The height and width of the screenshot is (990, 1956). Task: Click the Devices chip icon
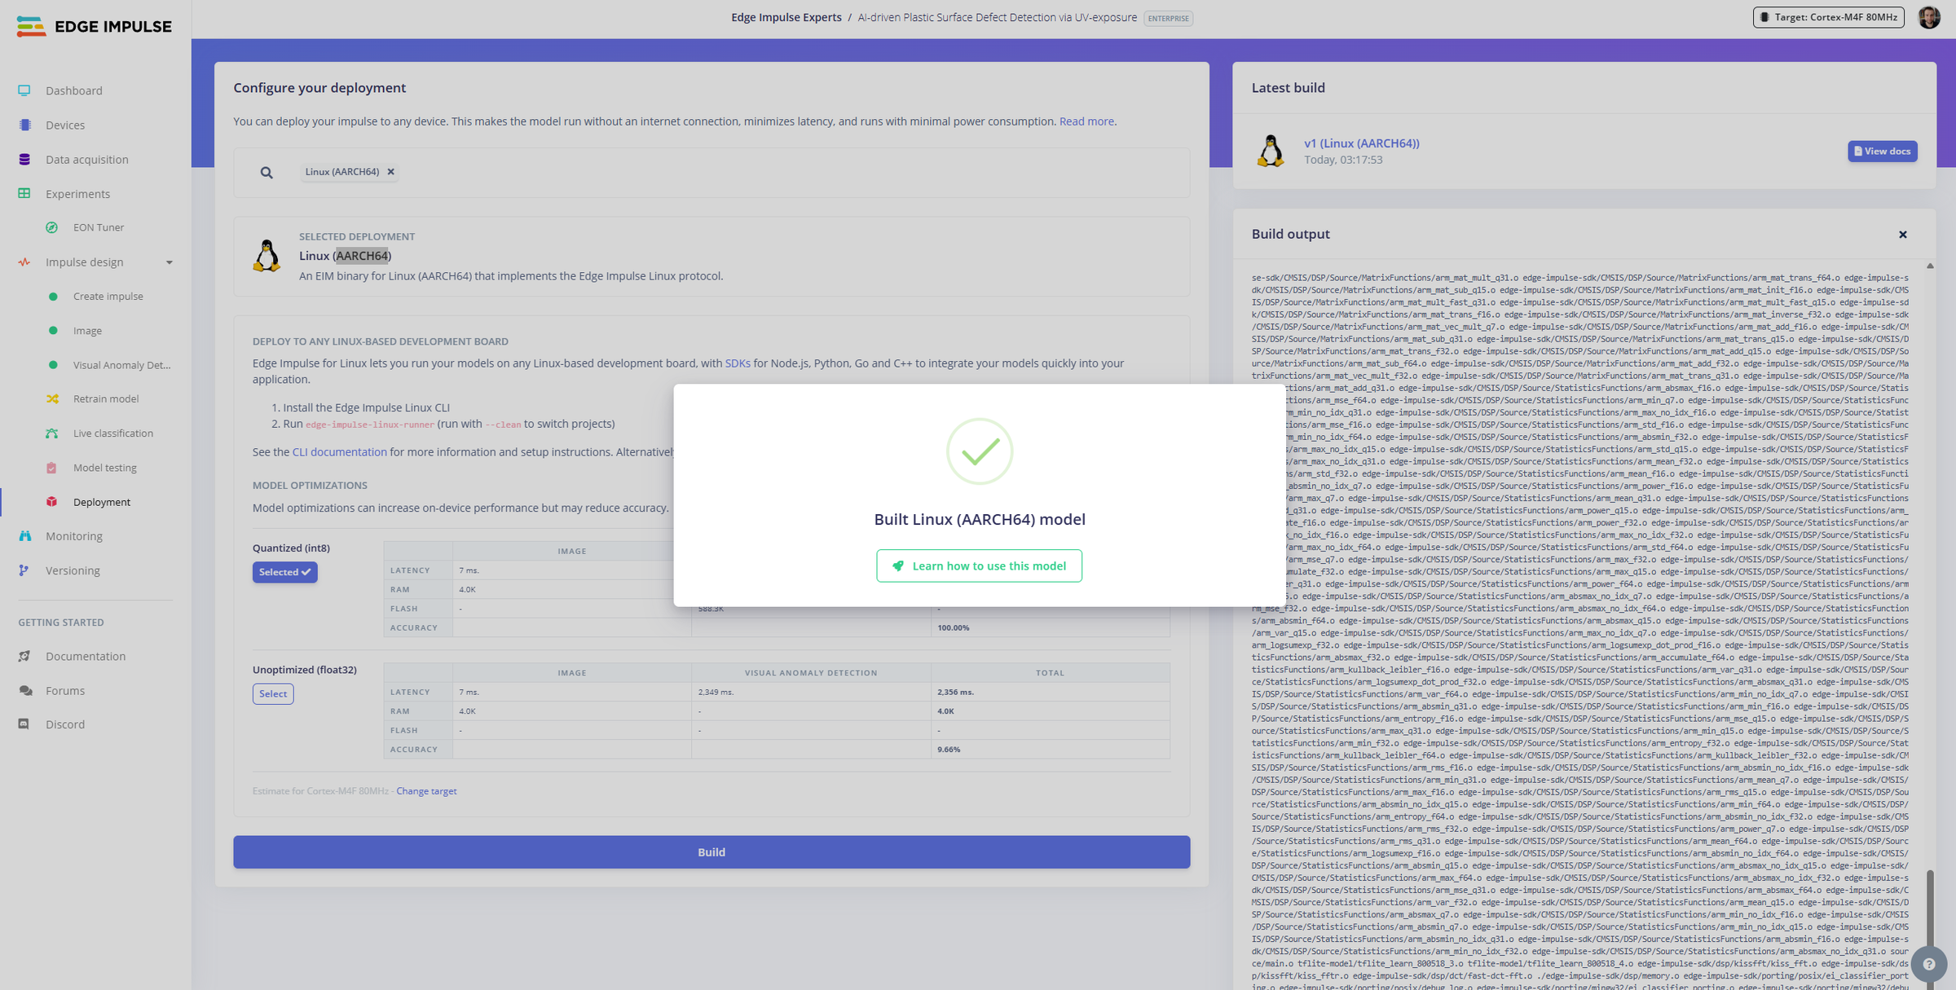(x=24, y=125)
